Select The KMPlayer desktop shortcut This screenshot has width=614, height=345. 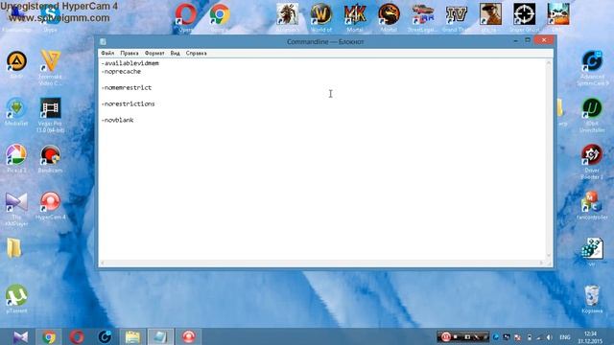pyautogui.click(x=16, y=209)
